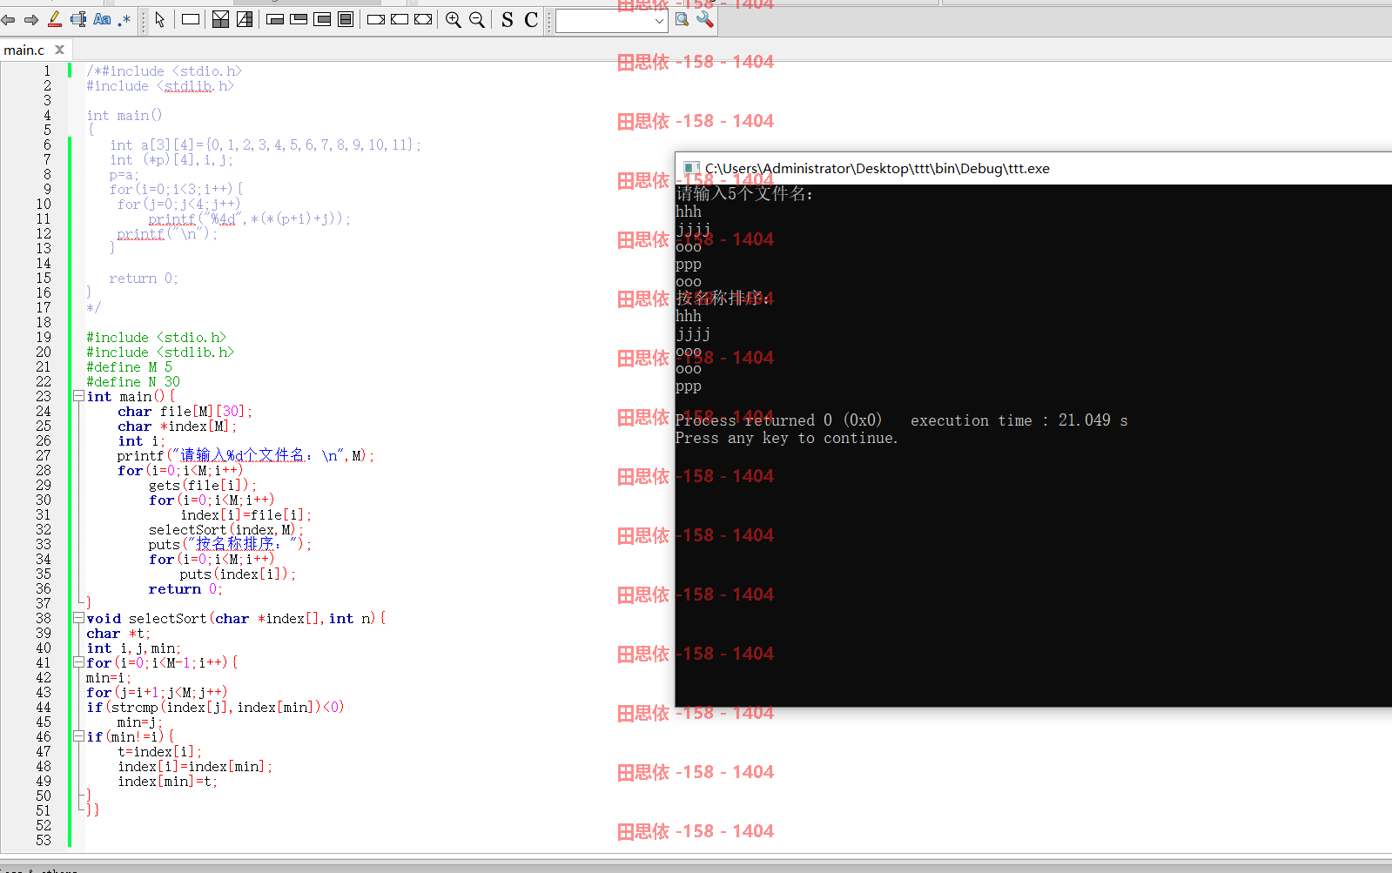Click the code line '#define N 30'
The width and height of the screenshot is (1392, 873).
[x=133, y=381]
